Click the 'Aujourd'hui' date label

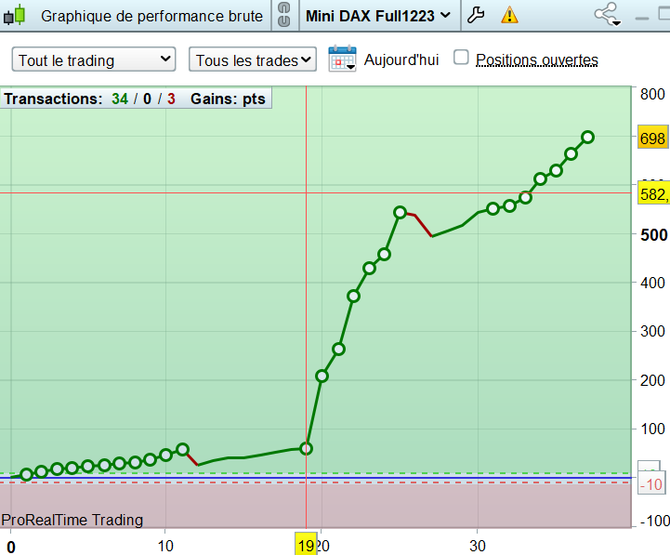coord(401,59)
